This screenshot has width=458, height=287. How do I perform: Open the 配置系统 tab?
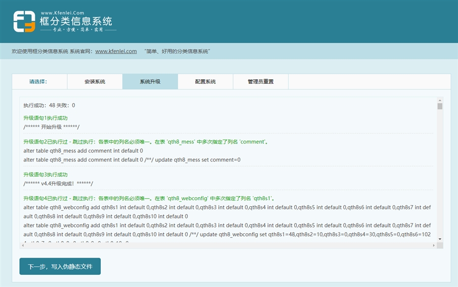pos(205,81)
